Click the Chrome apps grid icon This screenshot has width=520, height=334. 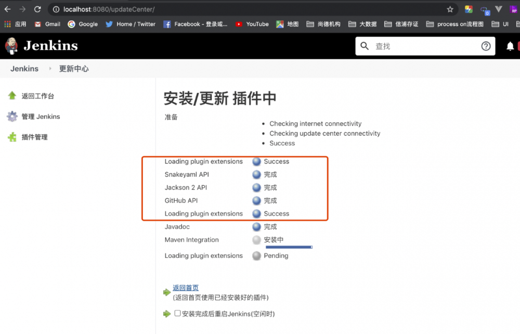point(8,24)
